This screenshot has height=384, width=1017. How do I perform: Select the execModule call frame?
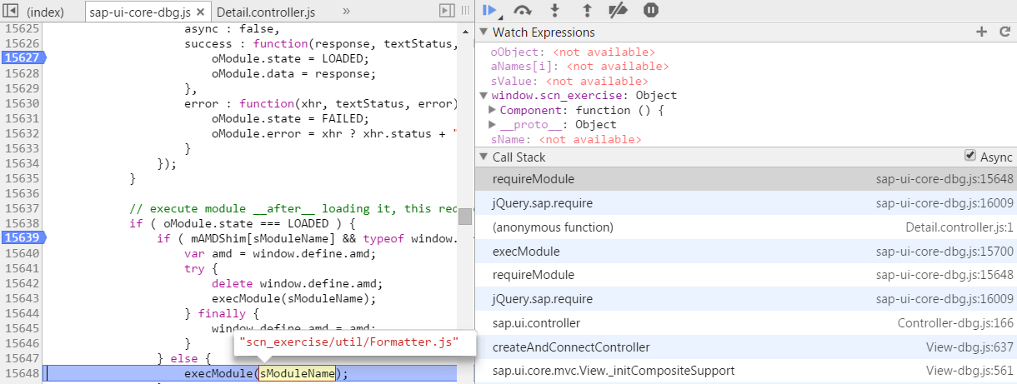[x=745, y=252]
